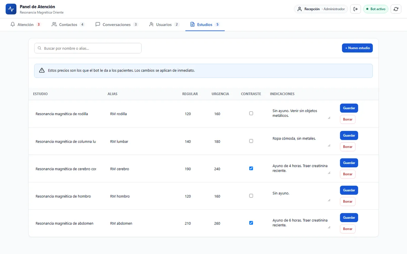Go to the Usuarios tab

click(x=164, y=25)
